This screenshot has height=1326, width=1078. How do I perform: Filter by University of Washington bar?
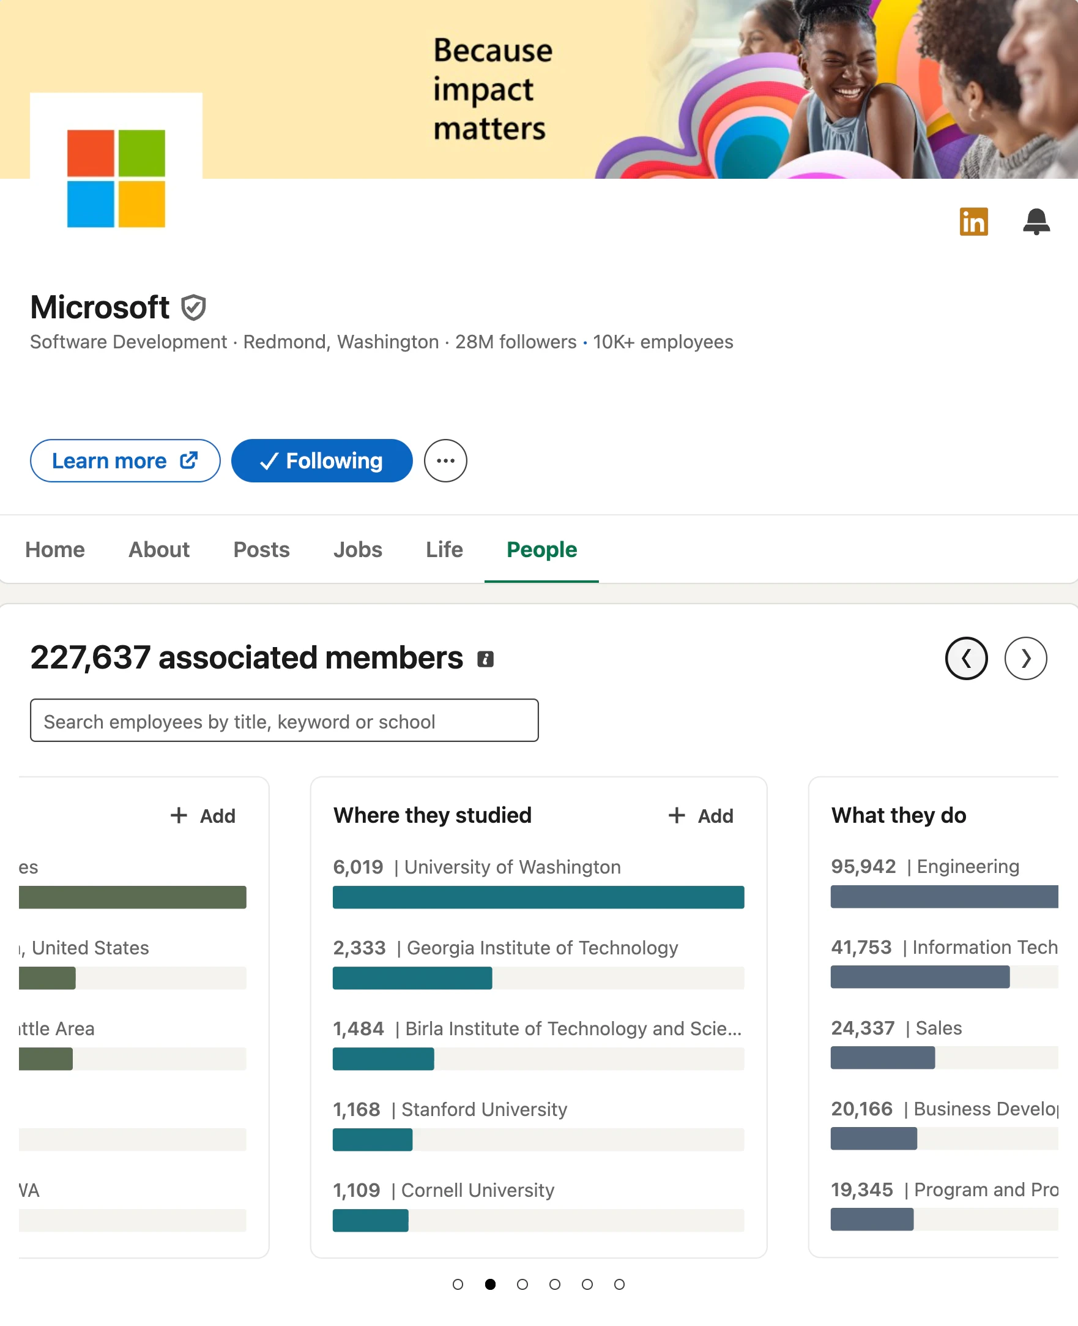(x=538, y=897)
